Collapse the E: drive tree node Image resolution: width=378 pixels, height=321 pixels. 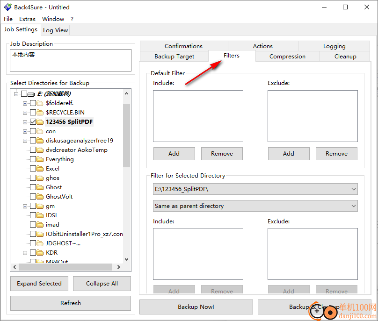click(16, 94)
